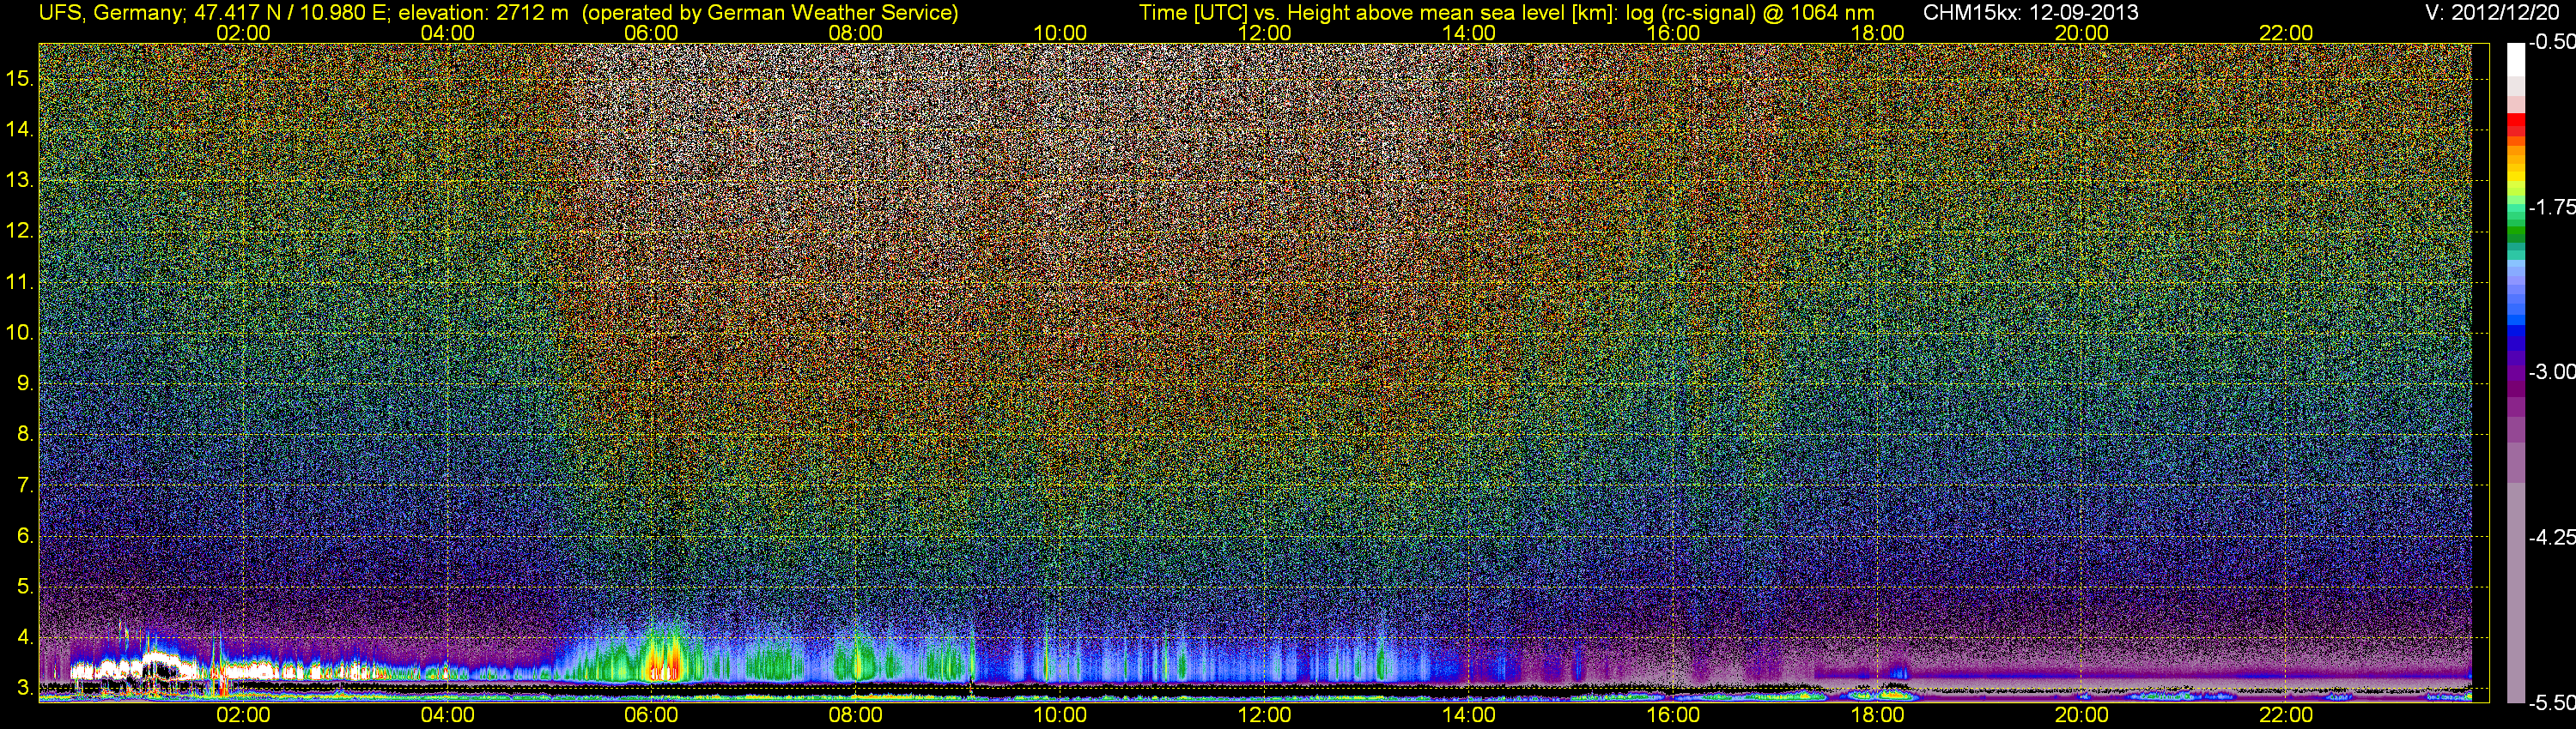2576x729 pixels.
Task: Click the '12:00' label on the bottom time axis
Action: click(1264, 715)
